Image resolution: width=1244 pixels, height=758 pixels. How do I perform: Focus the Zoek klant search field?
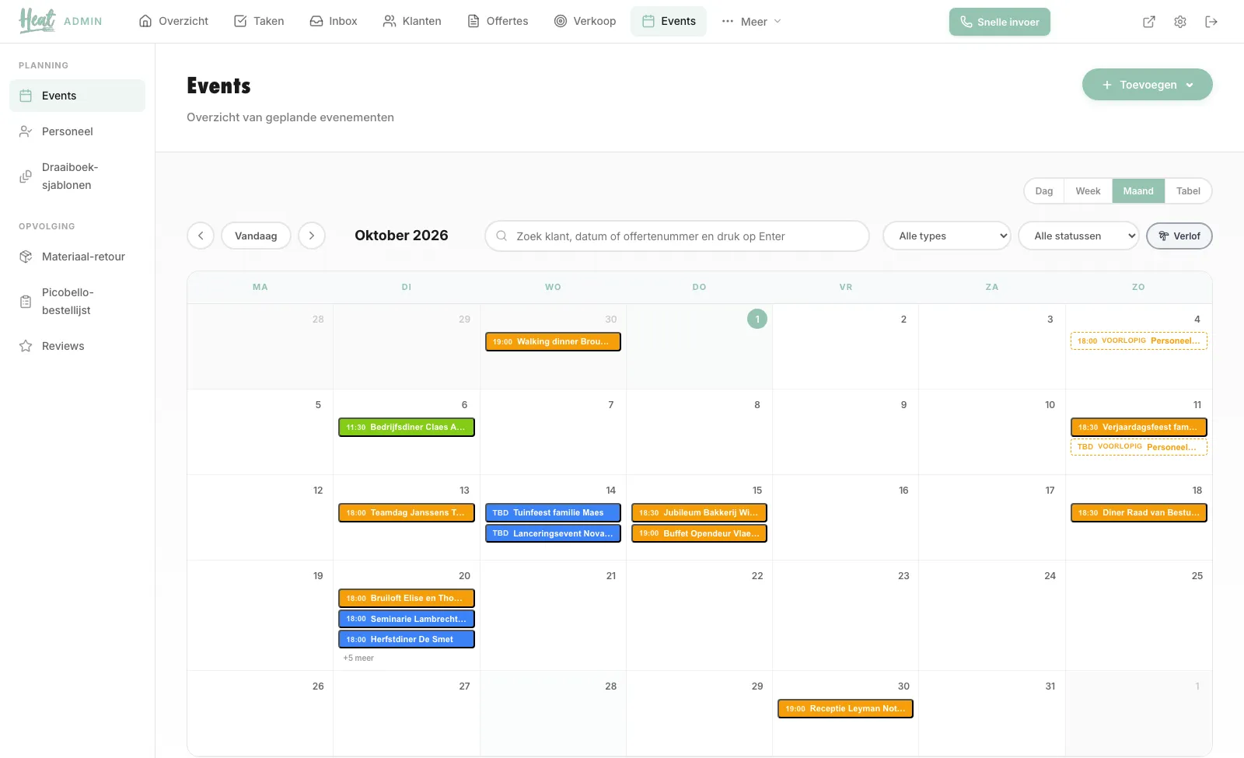click(x=677, y=236)
